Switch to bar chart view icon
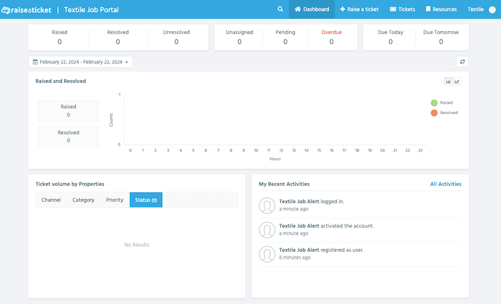This screenshot has height=304, width=501. click(x=448, y=82)
